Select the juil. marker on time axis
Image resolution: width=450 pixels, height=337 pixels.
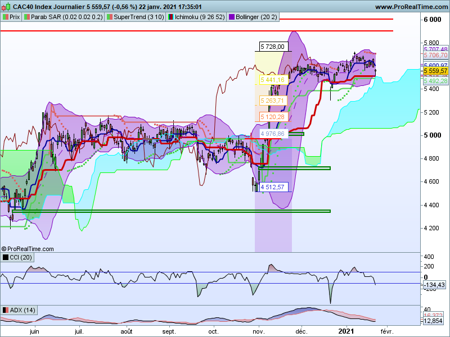(79, 331)
